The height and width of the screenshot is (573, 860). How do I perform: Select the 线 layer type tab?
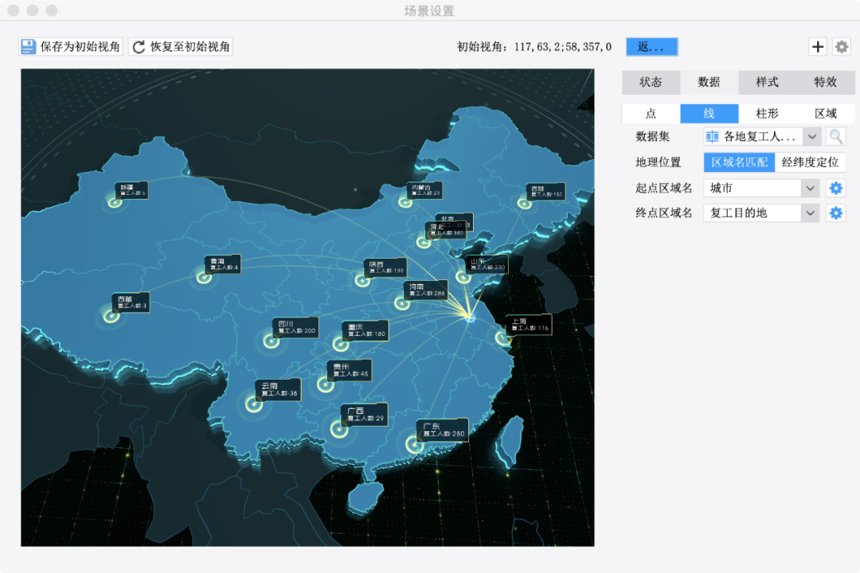point(709,114)
